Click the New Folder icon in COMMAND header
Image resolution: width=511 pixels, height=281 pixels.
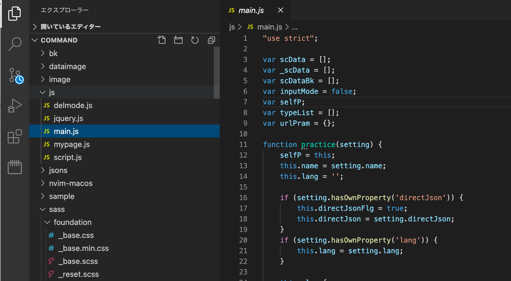178,40
